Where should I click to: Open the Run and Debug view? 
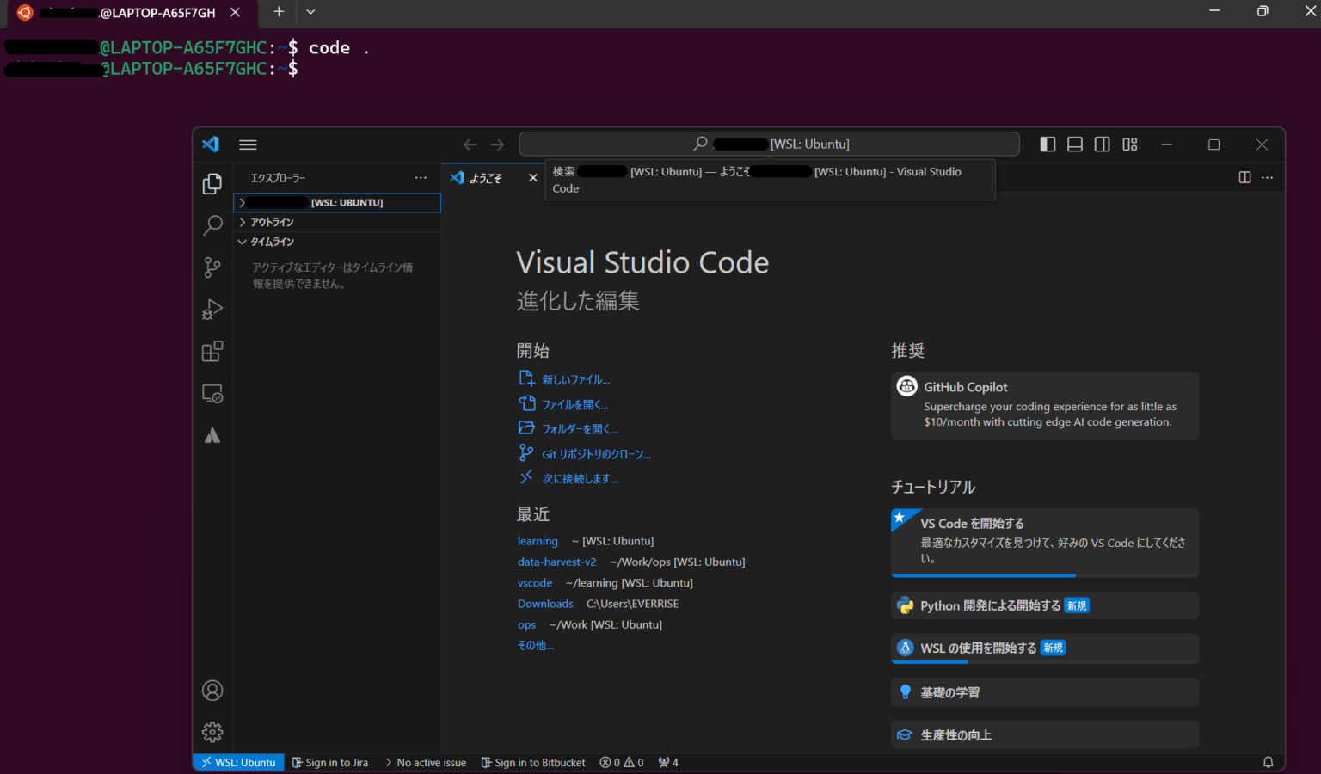(212, 310)
